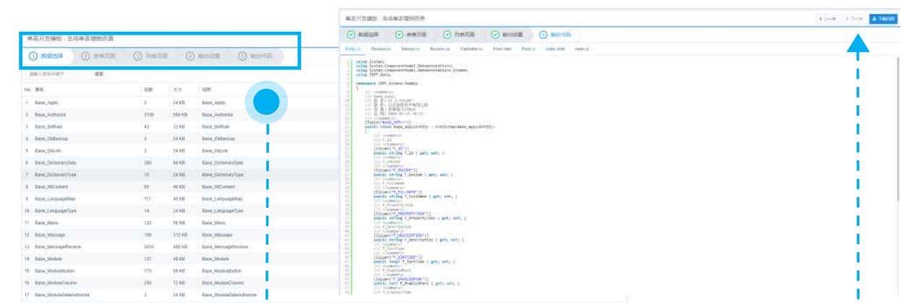Switch to the Controller.cs code tab
The image size is (910, 303).
(x=471, y=49)
